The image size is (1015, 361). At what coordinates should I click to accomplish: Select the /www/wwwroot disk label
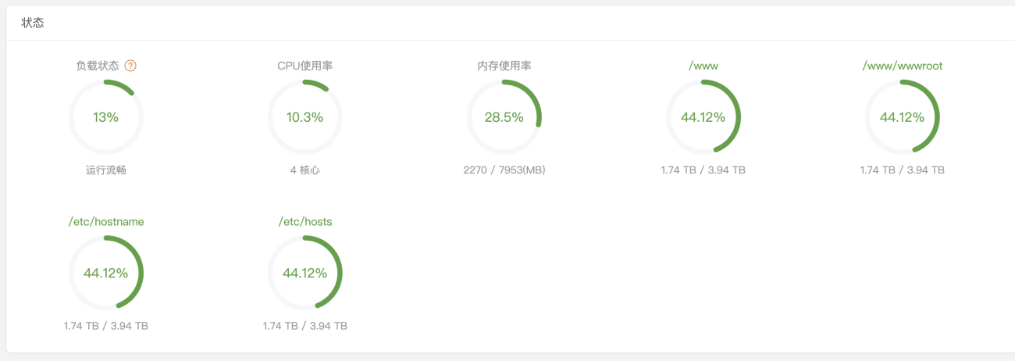[x=903, y=66]
